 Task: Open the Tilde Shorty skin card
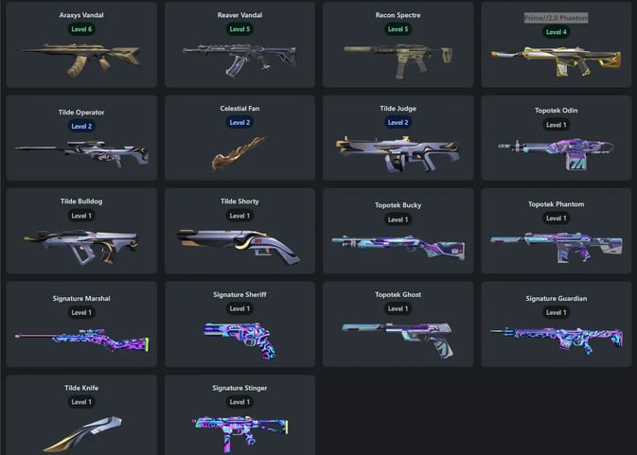[239, 231]
